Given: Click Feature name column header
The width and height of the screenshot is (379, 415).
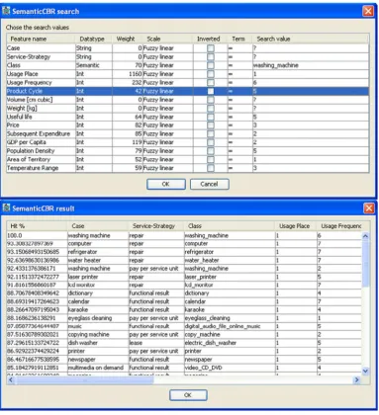Looking at the screenshot, I should 42,39.
